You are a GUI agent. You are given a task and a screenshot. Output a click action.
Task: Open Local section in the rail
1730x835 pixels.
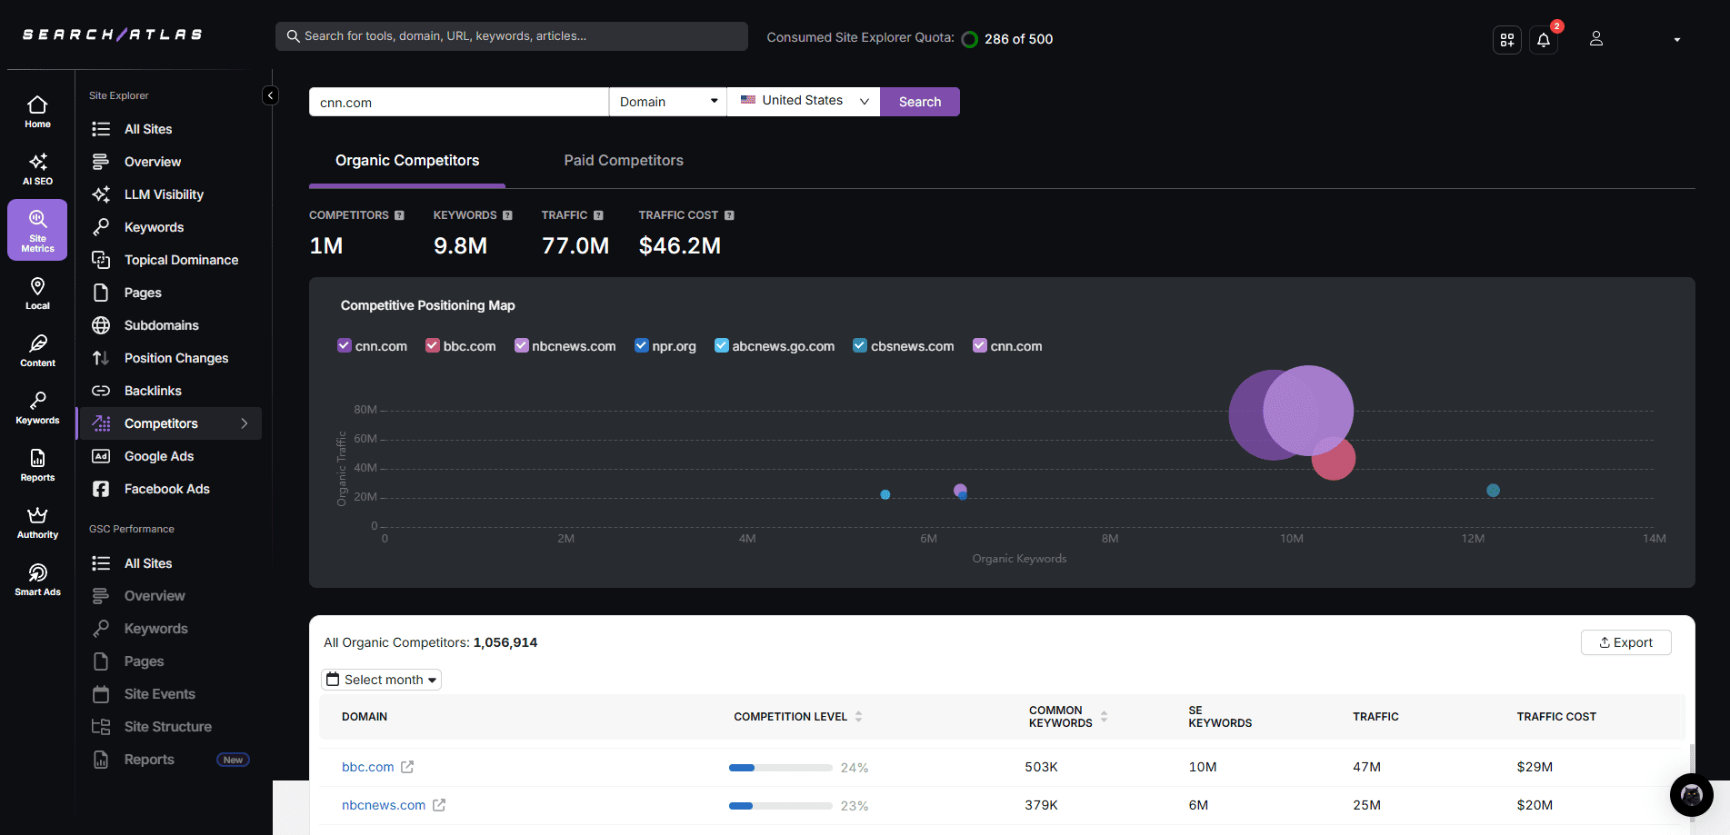37,293
